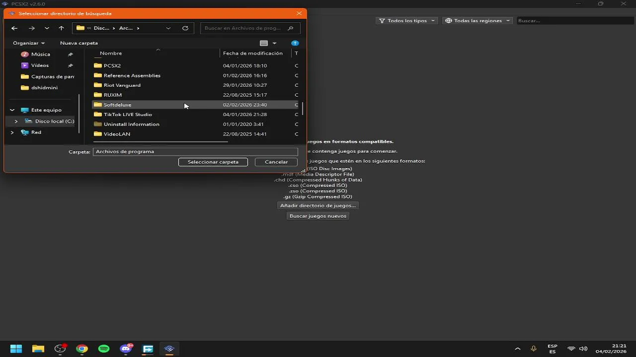Select Red in navigation pane
636x357 pixels.
[36, 132]
